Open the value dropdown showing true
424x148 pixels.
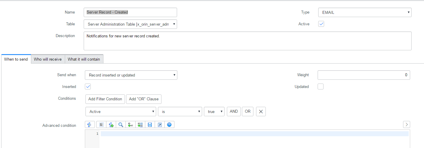coord(214,112)
